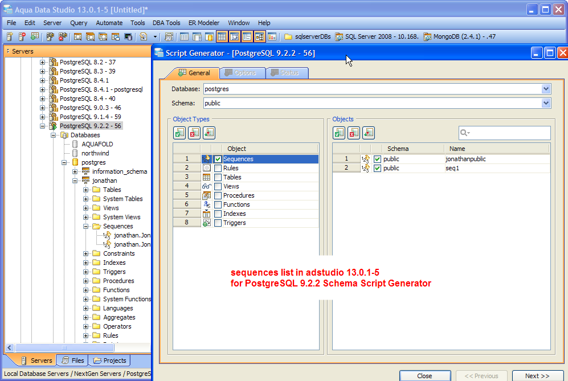The height and width of the screenshot is (381, 568).
Task: Click the Triggers icon in Object Types list
Action: pos(206,223)
